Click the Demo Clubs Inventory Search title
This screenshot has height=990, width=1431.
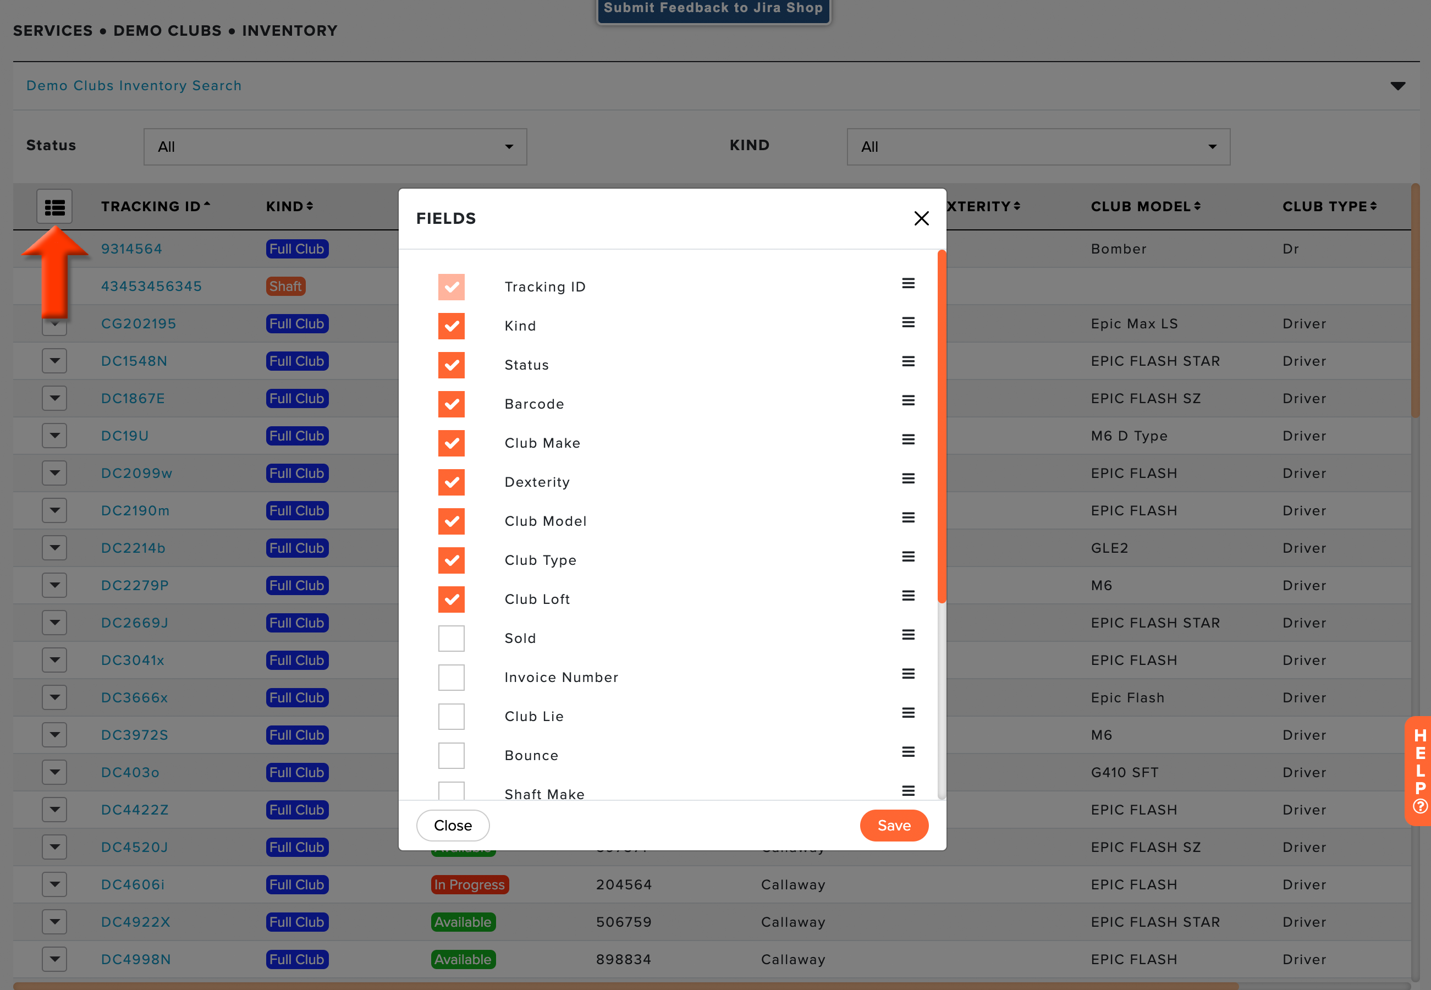click(x=134, y=86)
